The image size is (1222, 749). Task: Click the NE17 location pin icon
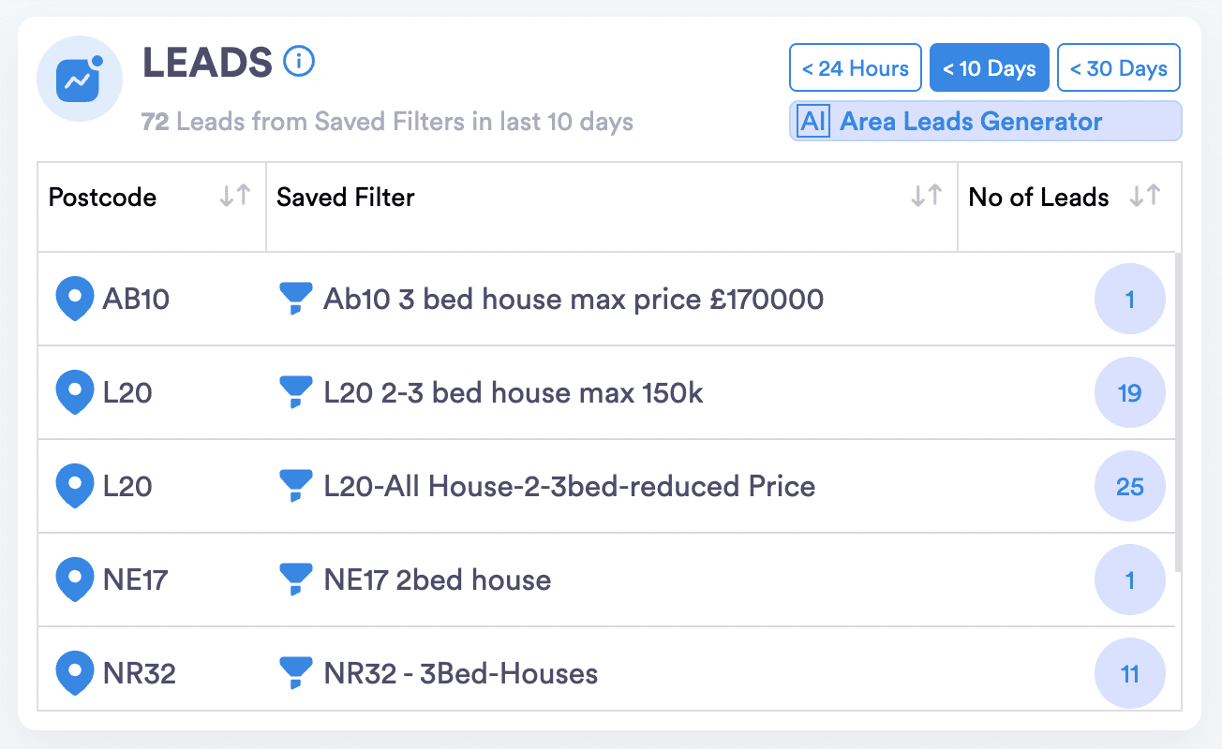[x=74, y=580]
